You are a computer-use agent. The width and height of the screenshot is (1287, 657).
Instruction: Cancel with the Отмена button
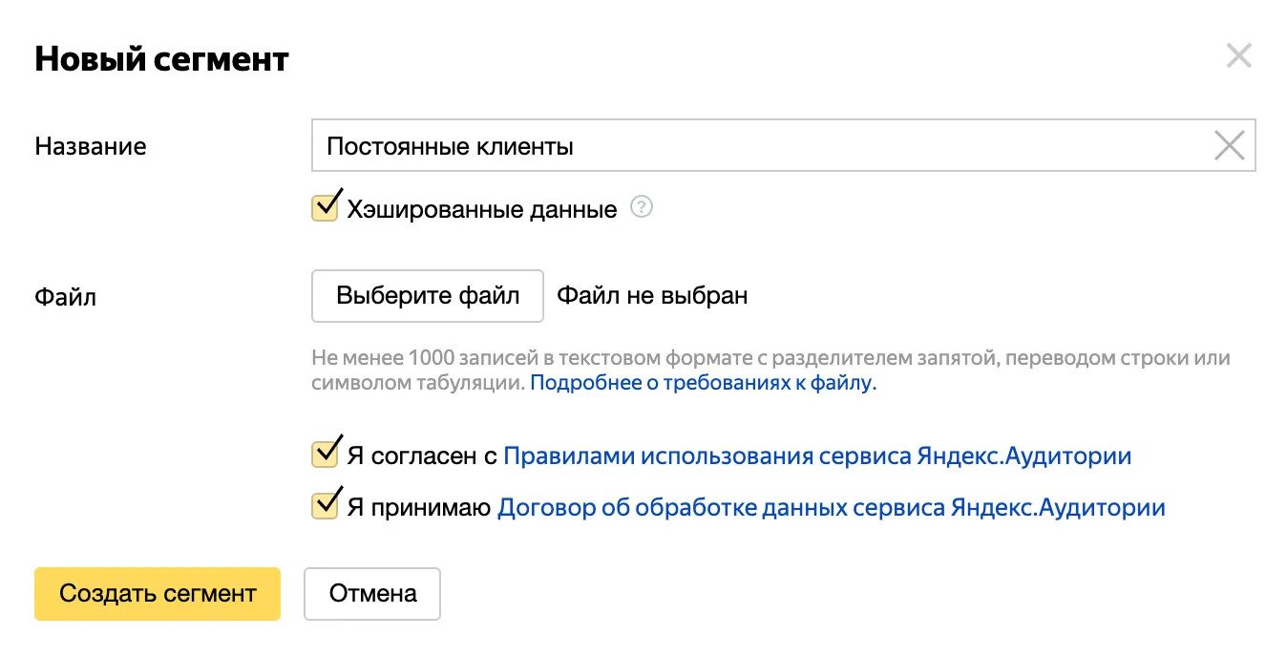click(x=372, y=594)
